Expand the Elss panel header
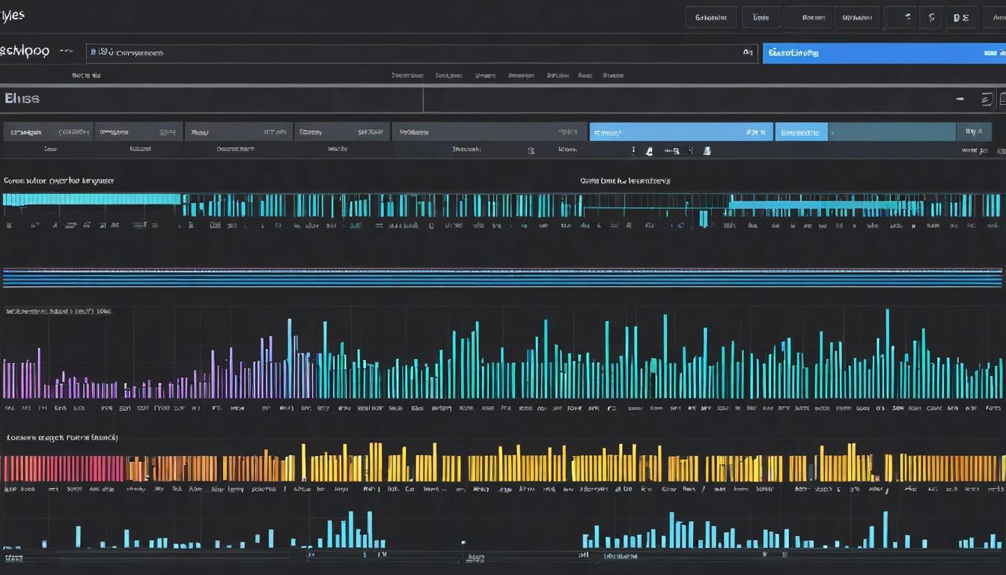Viewport: 1006px width, 575px height. (21, 97)
